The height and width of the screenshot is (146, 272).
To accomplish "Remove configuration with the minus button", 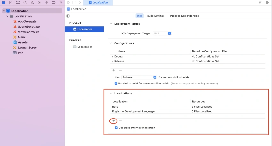I will (120, 70).
